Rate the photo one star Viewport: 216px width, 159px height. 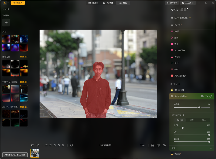pos(46,145)
